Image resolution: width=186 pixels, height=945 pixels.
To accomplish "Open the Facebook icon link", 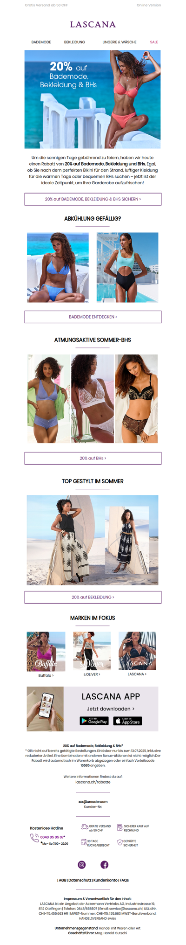I will click(104, 864).
